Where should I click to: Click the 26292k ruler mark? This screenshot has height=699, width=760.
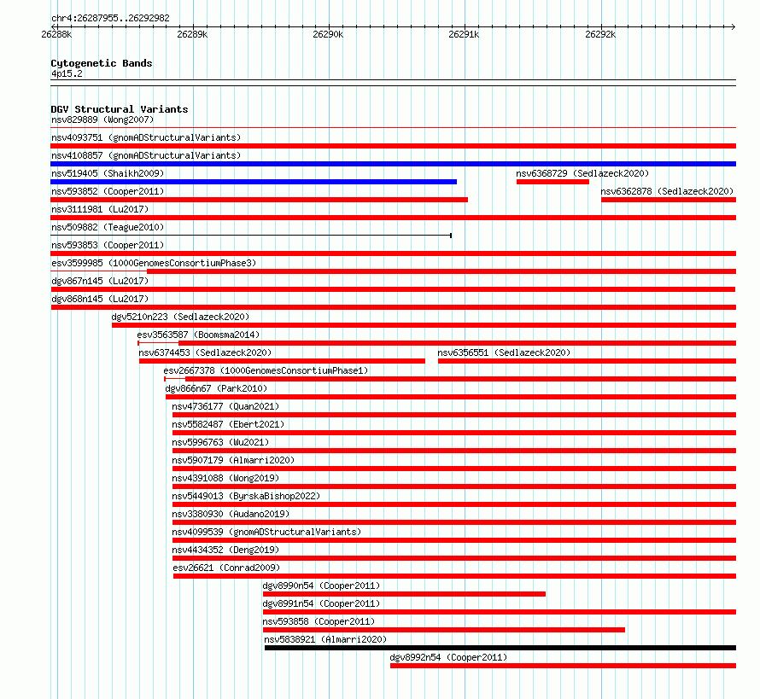click(600, 34)
